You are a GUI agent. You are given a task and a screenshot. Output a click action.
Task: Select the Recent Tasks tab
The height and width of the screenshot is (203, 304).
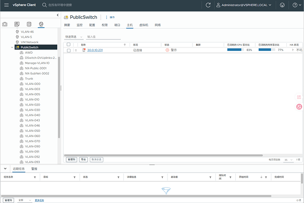(x=19, y=169)
